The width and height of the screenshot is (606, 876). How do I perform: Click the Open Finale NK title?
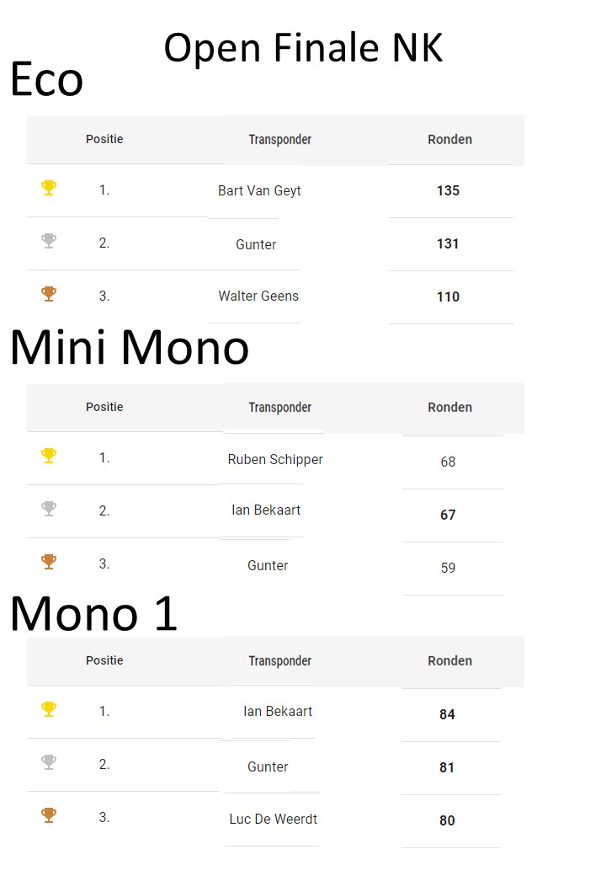point(303,48)
